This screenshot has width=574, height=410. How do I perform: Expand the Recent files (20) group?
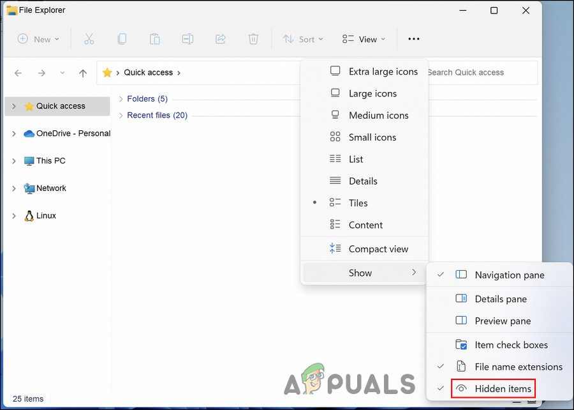click(121, 116)
